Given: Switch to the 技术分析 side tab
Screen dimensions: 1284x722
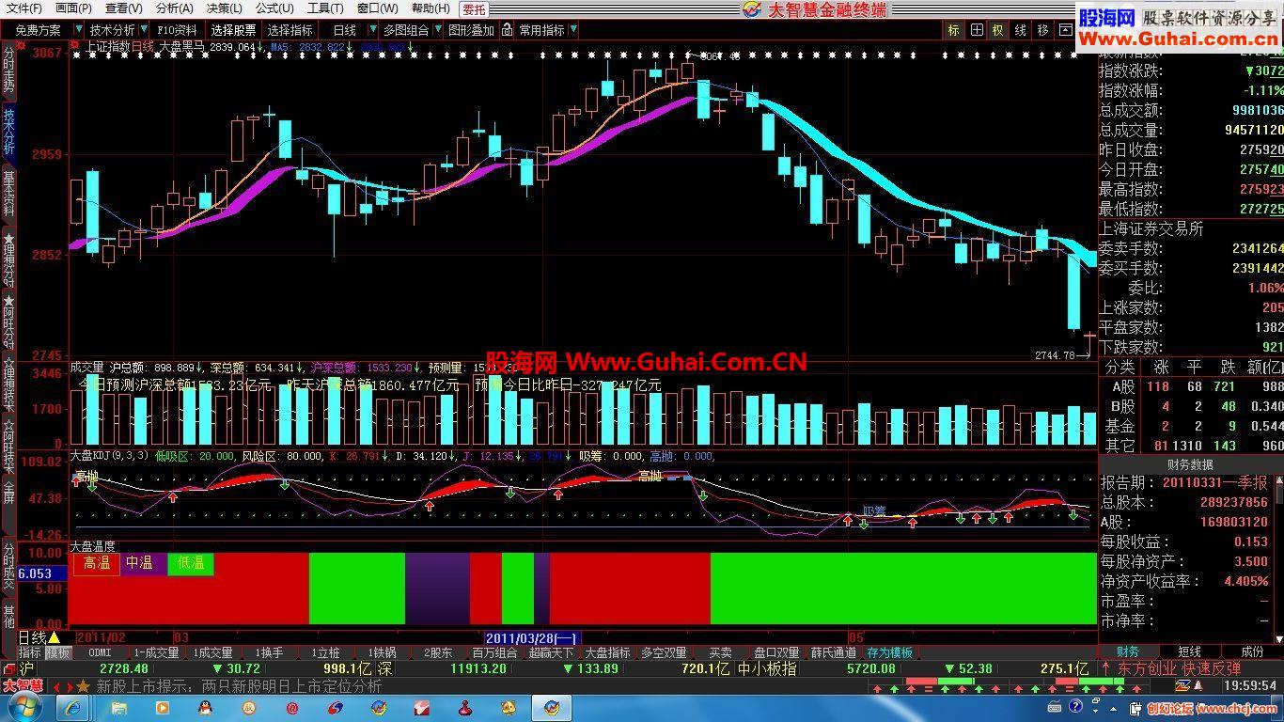Looking at the screenshot, I should (x=8, y=132).
